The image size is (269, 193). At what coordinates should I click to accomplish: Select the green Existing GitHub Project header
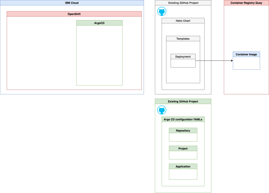point(183,101)
